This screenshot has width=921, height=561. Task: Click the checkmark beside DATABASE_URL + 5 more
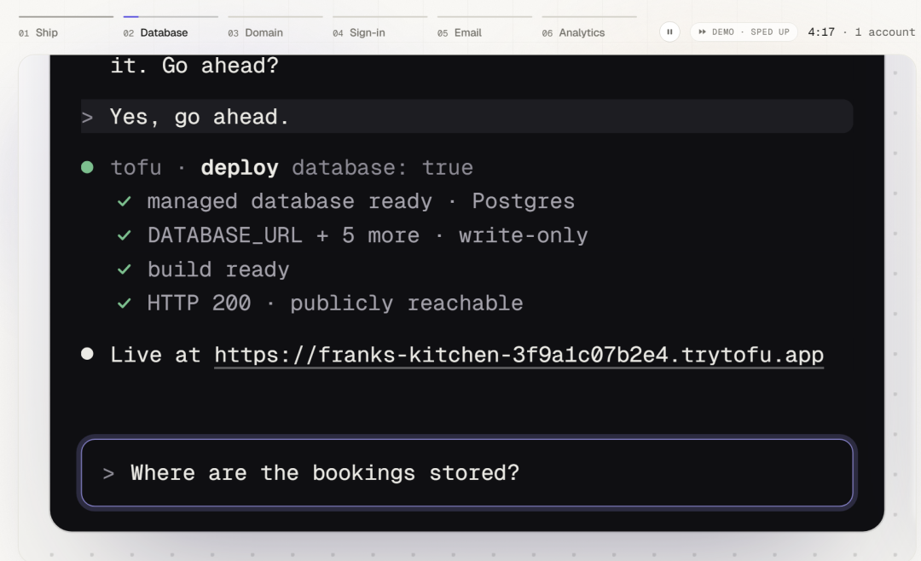point(124,235)
